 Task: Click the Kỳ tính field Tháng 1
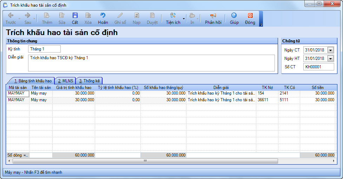point(44,49)
